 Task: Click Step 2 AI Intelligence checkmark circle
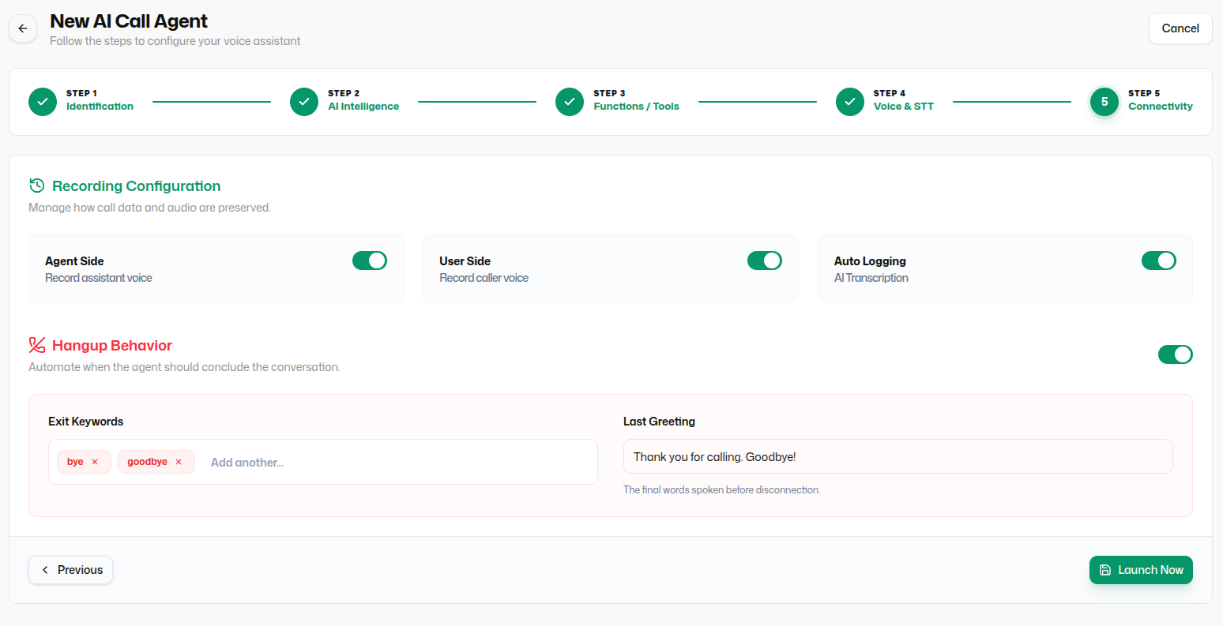(304, 102)
